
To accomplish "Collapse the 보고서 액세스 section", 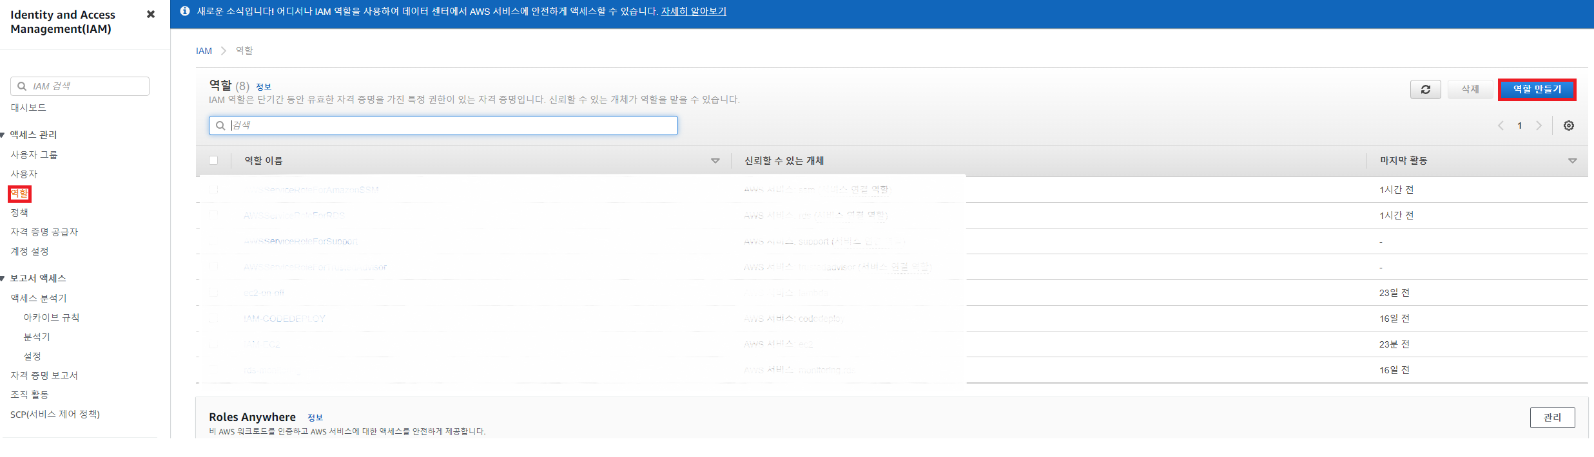I will [3, 278].
